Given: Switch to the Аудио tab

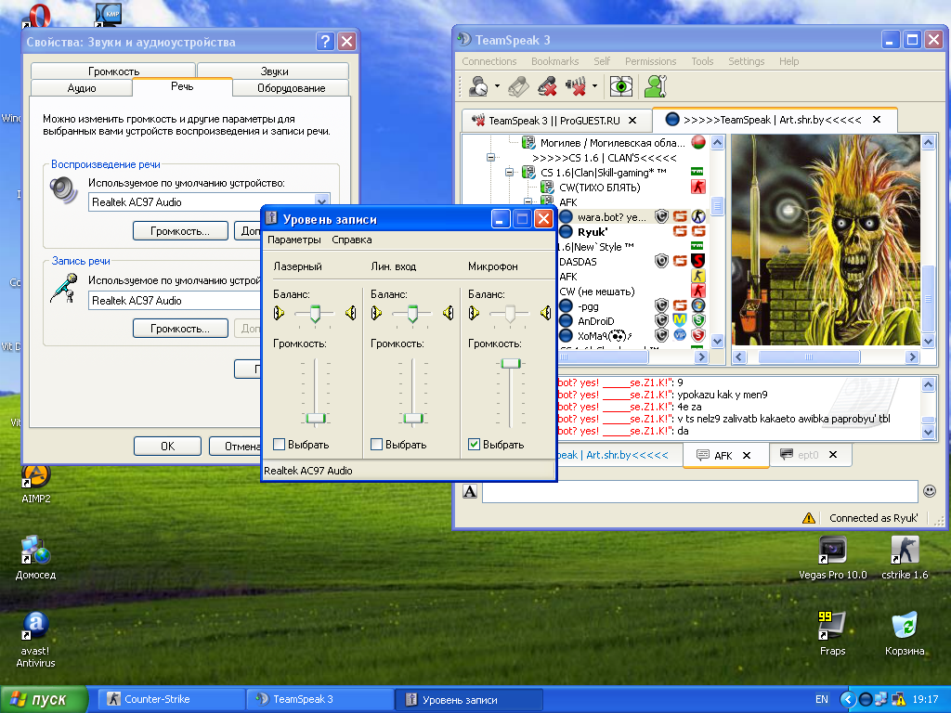Looking at the screenshot, I should (82, 88).
